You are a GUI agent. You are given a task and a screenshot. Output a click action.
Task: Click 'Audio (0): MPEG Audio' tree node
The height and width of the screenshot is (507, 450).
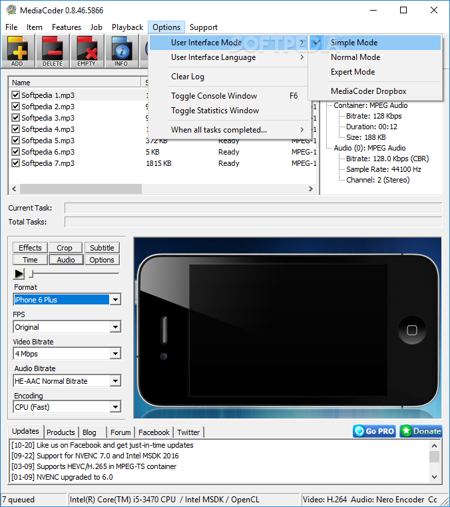click(369, 148)
